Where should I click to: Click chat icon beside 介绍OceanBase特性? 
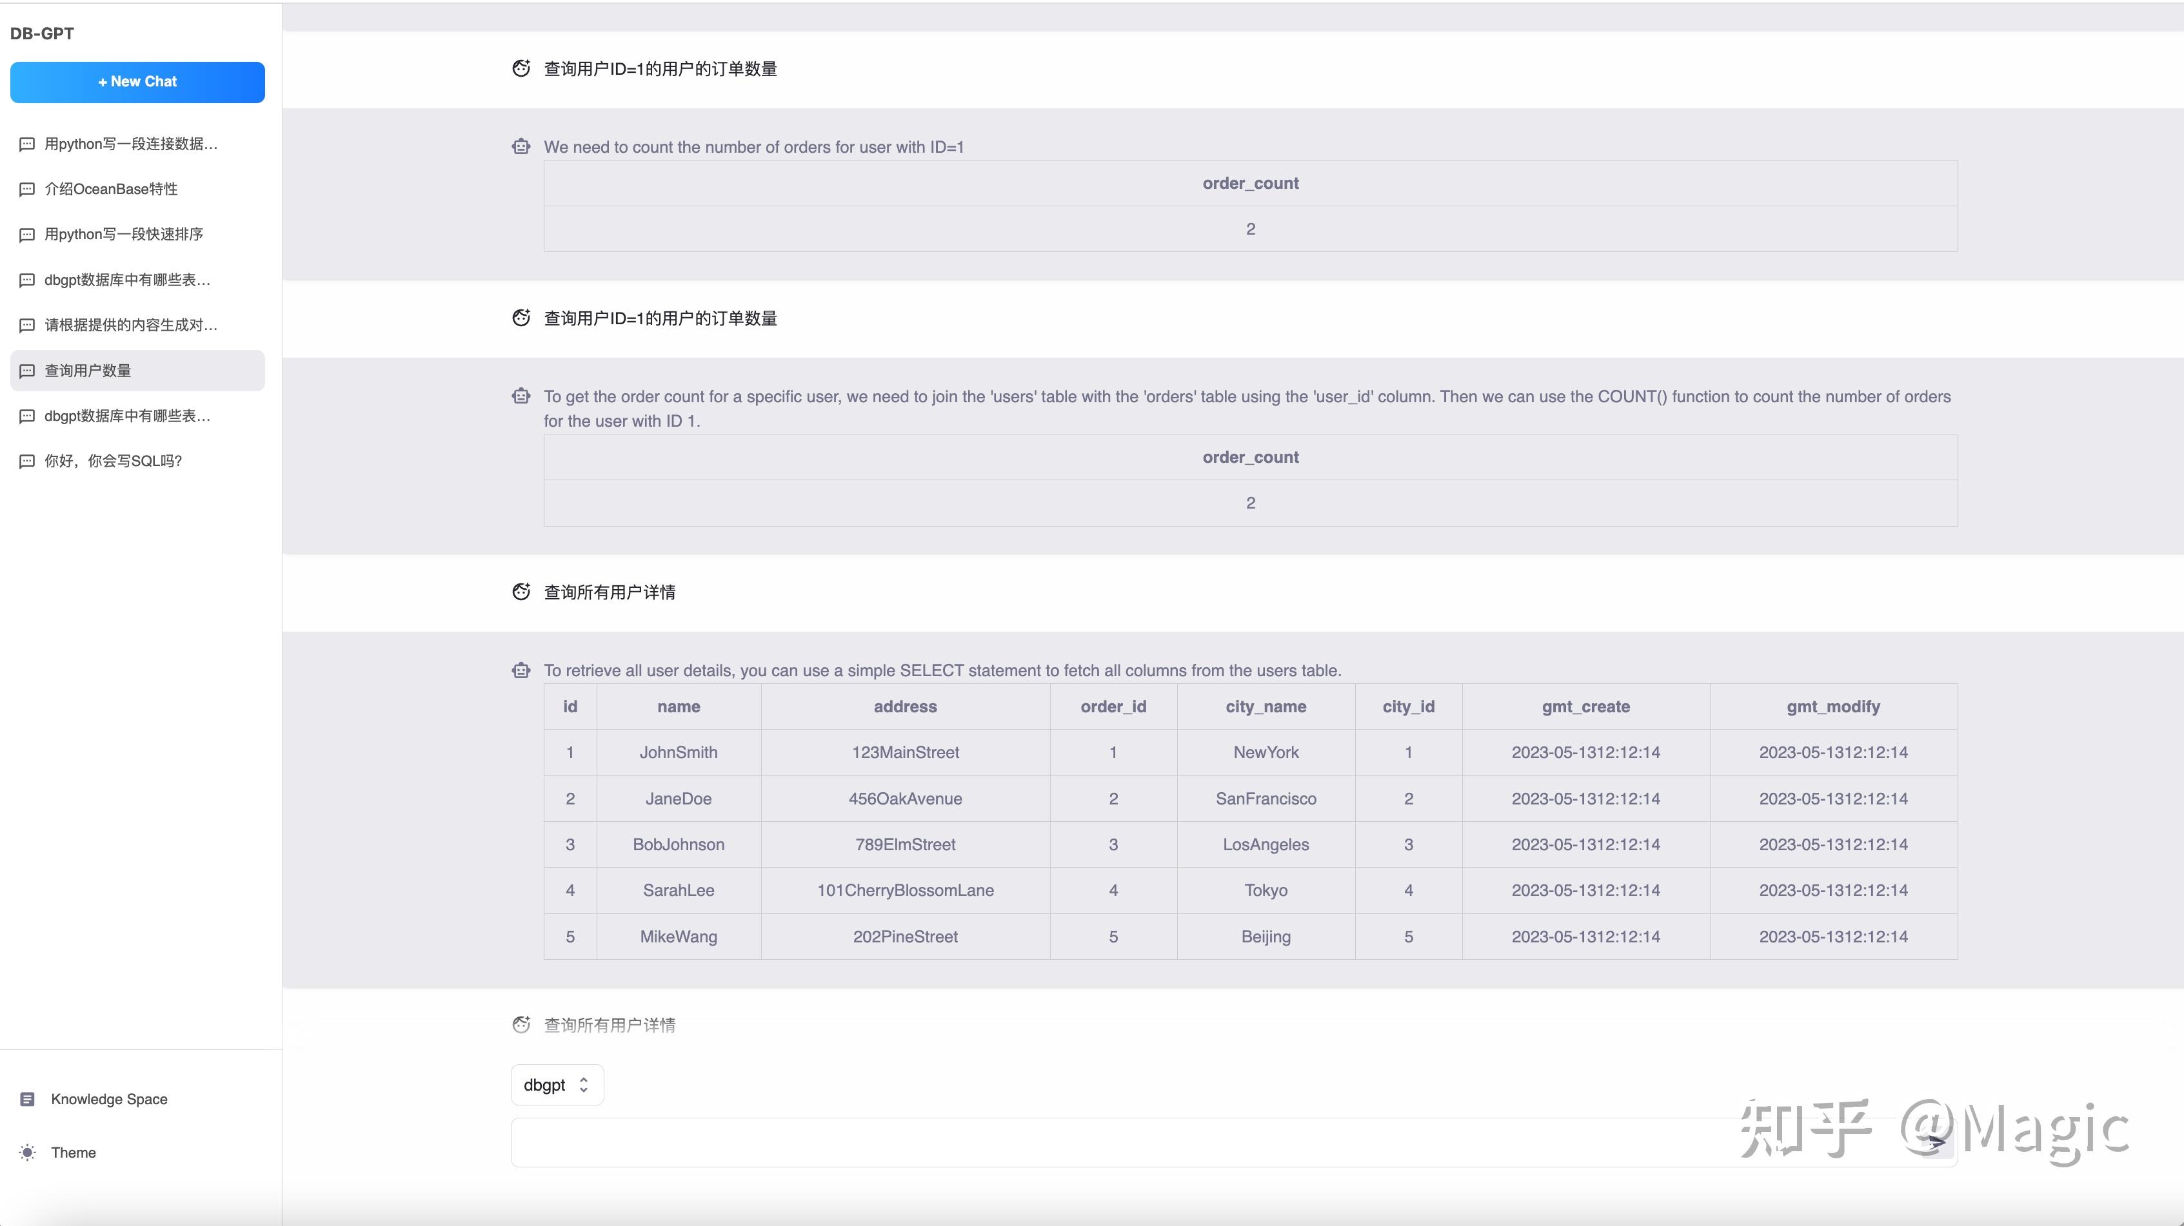27,189
